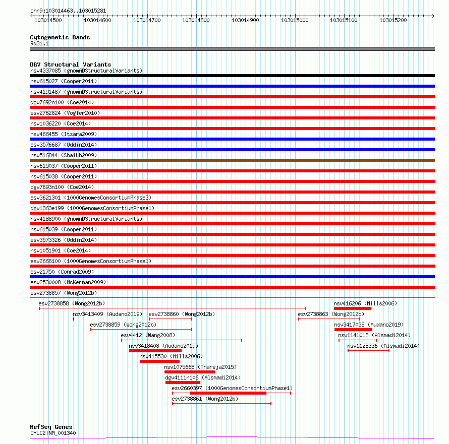Viewport: 449px width, 444px height.
Task: Click the esv2738858 (Wong2012b) label
Action: click(72, 303)
